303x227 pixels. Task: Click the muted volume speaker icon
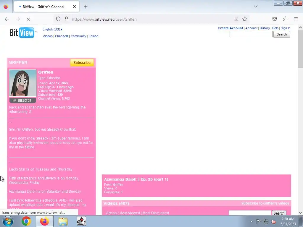273,221
